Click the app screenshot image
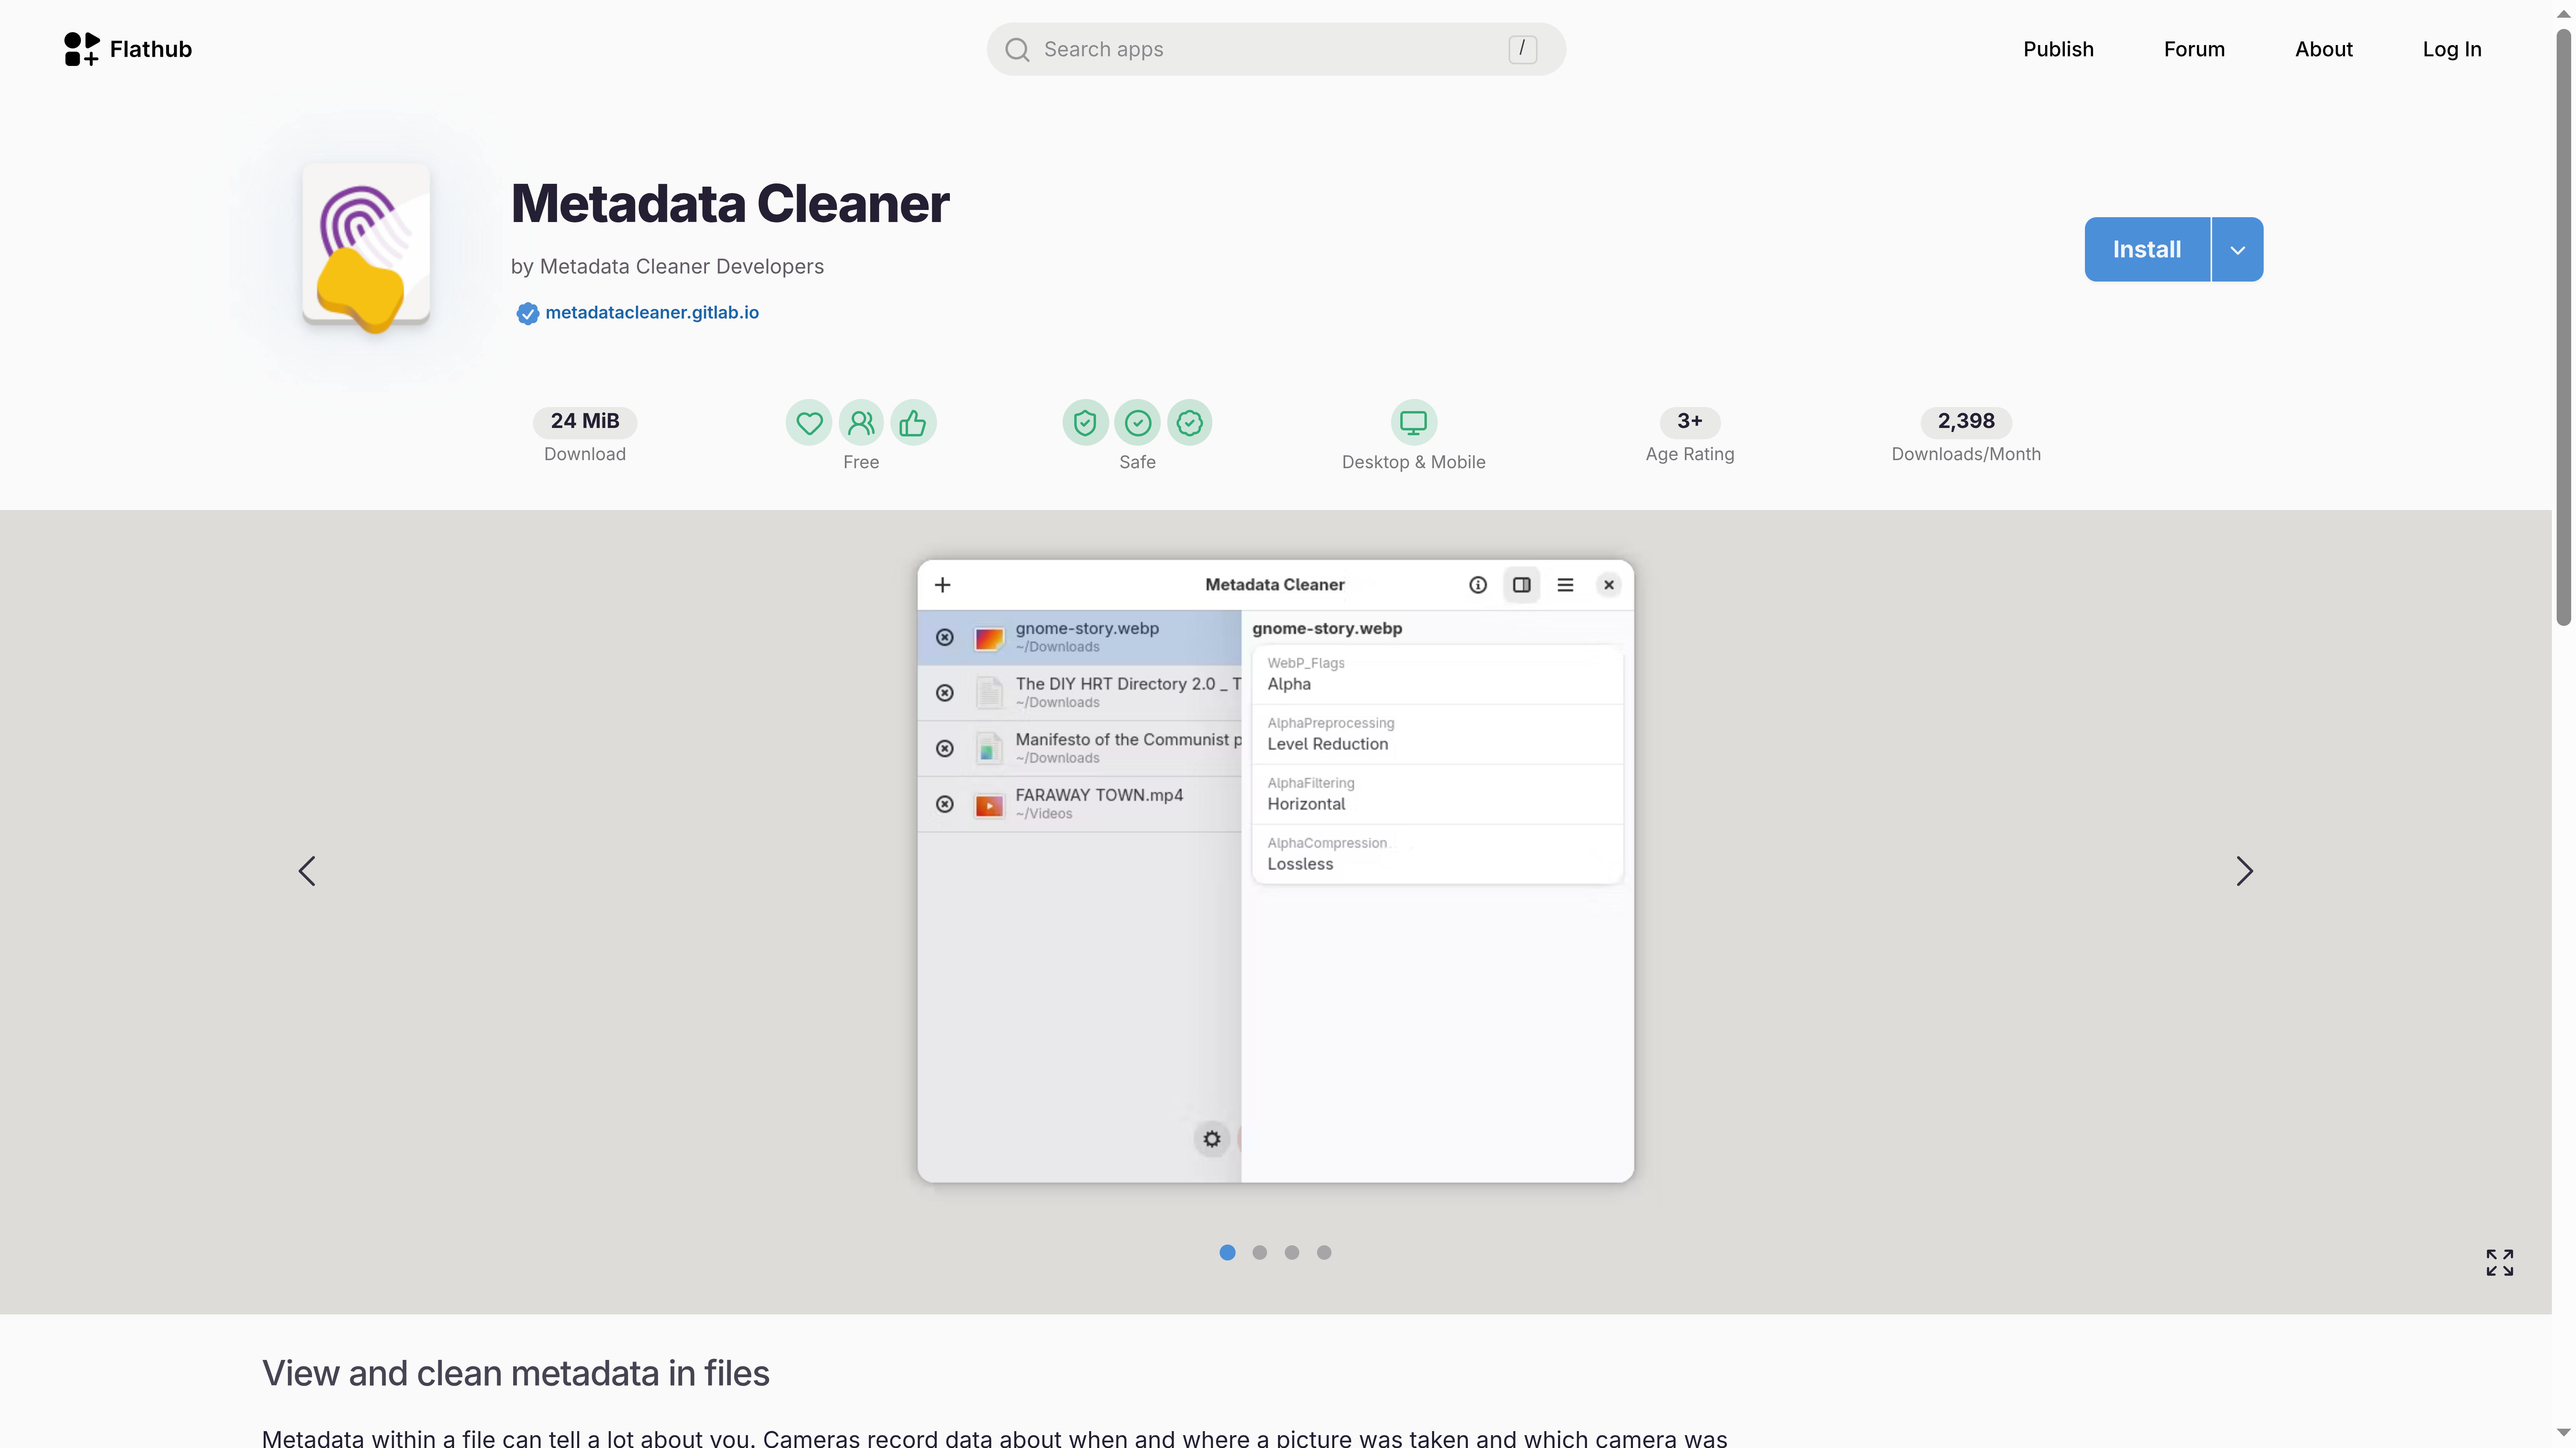 pos(1275,870)
